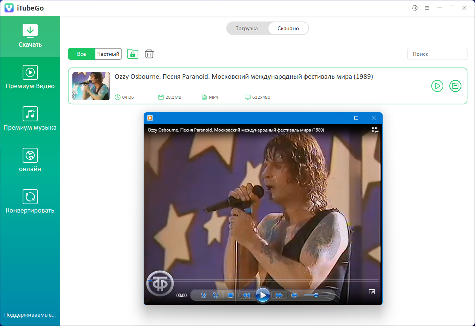
Task: Click the trash delete icon
Action: point(149,54)
